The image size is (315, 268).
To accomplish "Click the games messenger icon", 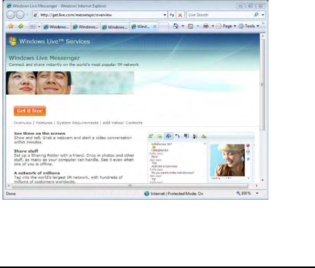I will pos(195,136).
